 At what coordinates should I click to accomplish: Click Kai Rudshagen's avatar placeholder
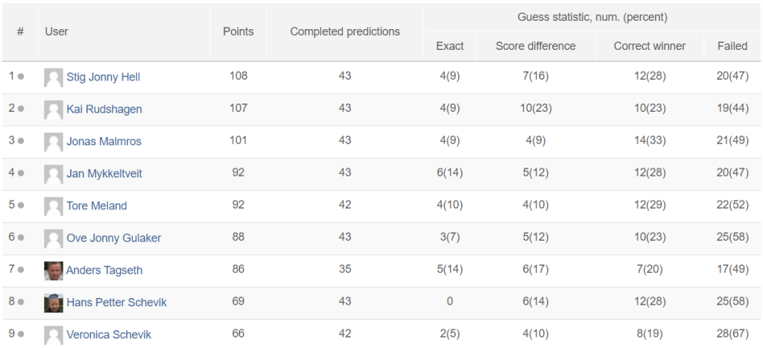click(x=54, y=110)
